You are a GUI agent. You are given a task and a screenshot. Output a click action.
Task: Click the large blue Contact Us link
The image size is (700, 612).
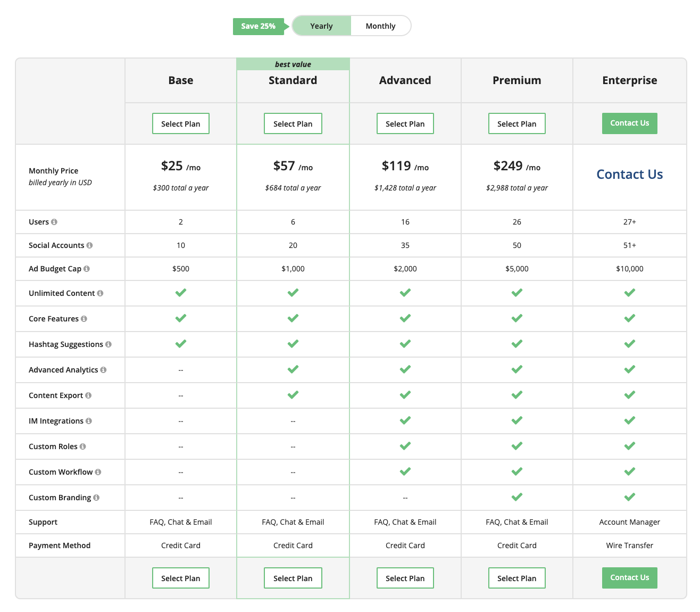click(x=629, y=175)
